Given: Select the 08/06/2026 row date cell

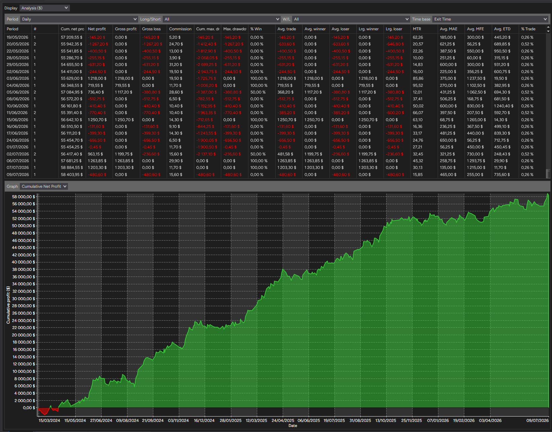Looking at the screenshot, I should [x=17, y=99].
